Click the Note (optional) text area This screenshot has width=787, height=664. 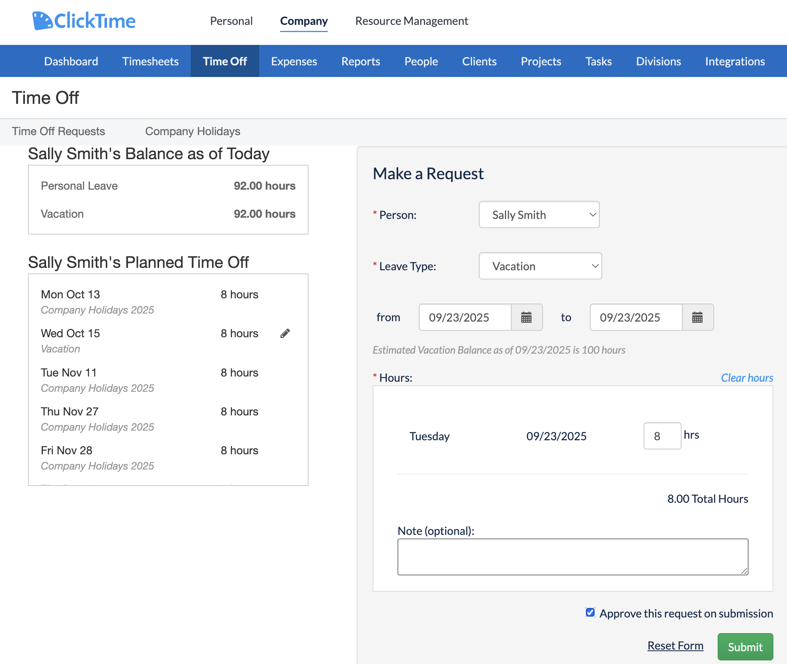point(573,557)
